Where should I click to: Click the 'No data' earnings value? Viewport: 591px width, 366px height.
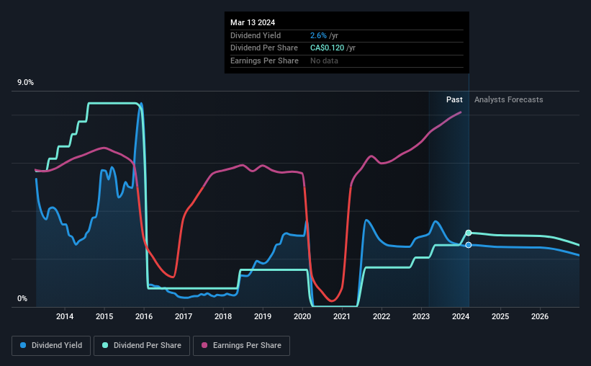click(x=324, y=61)
